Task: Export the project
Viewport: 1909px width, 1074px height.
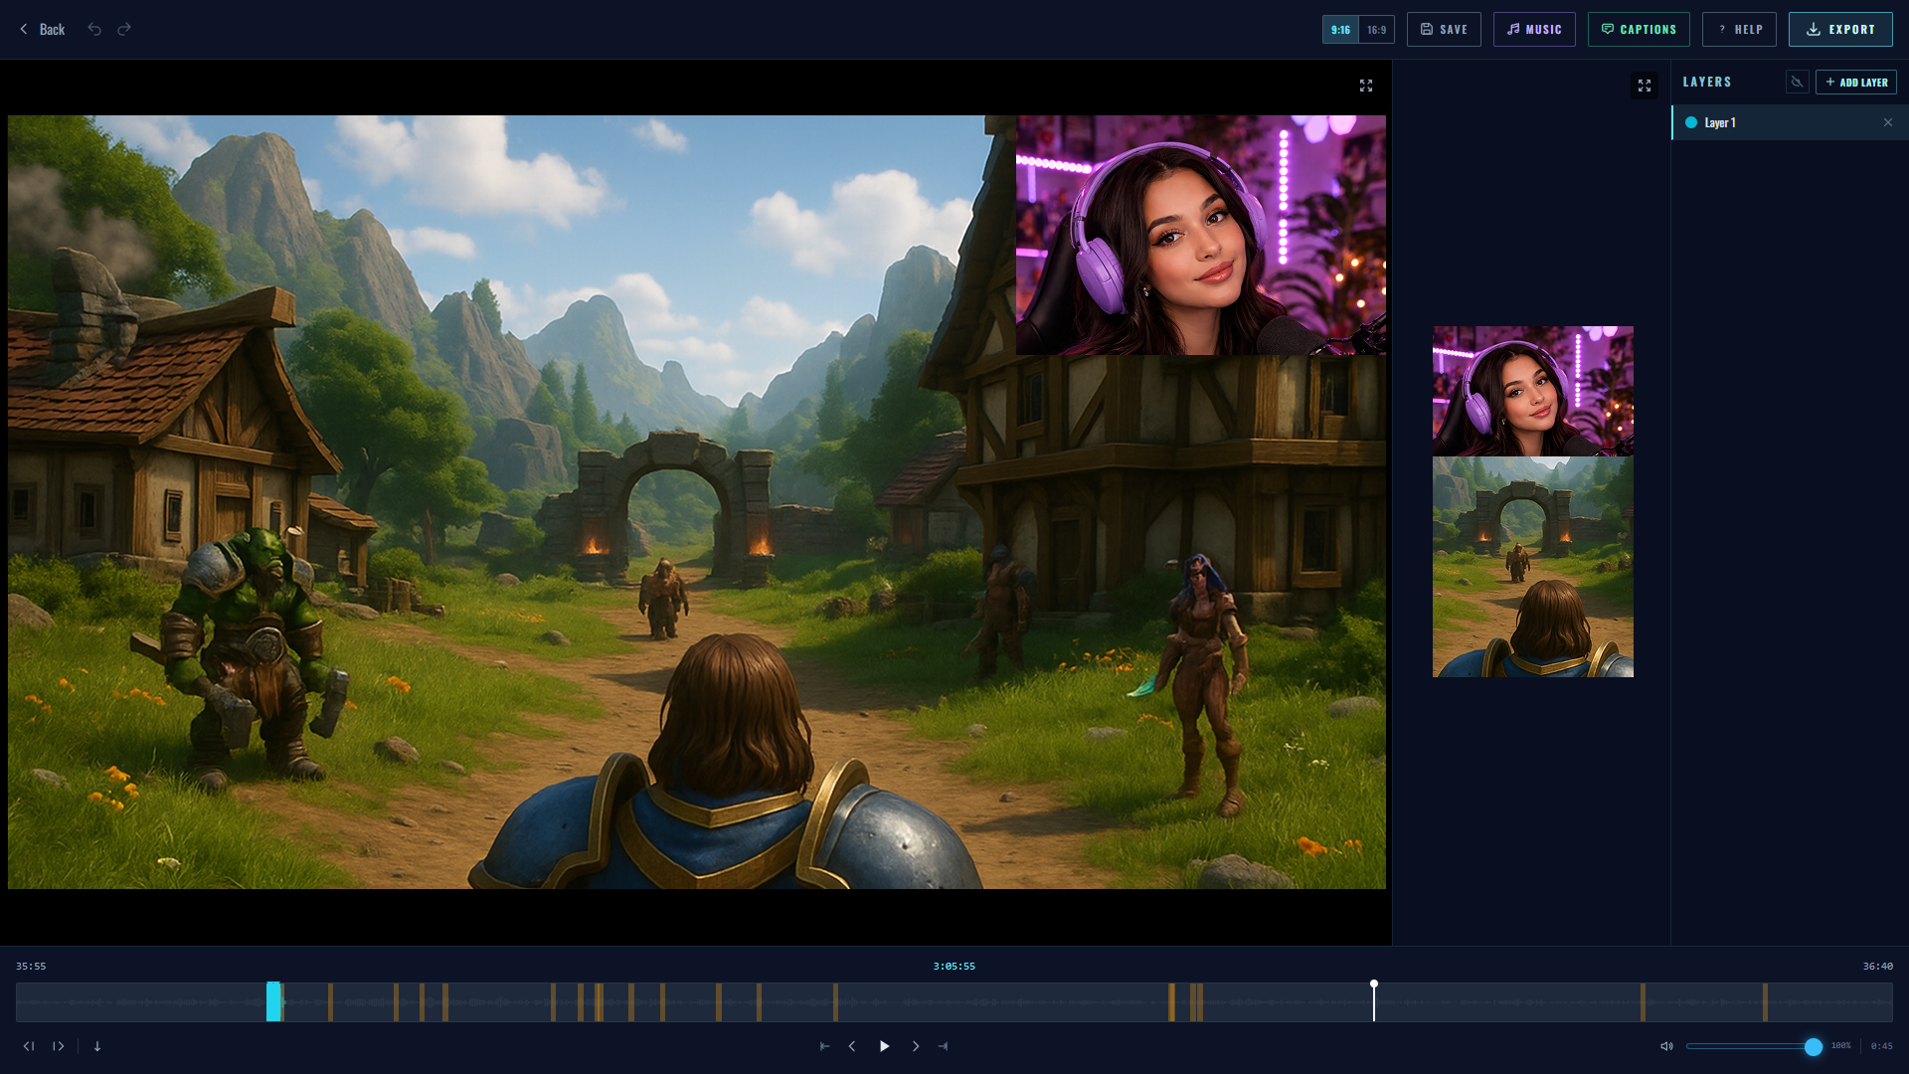Action: [1840, 29]
